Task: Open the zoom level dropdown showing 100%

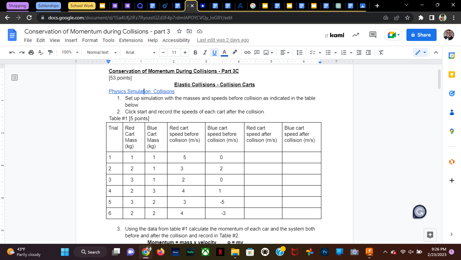Action: 70,52
